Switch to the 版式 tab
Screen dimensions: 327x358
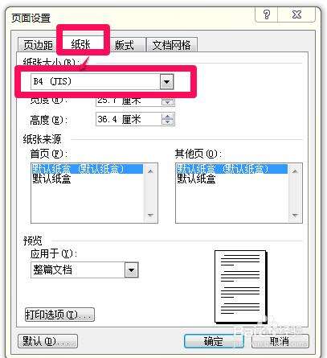(125, 45)
